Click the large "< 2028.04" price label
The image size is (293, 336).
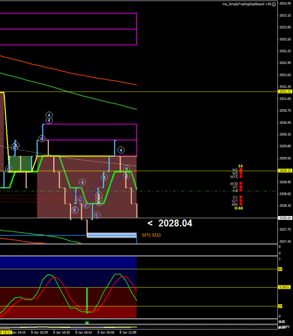click(x=170, y=223)
